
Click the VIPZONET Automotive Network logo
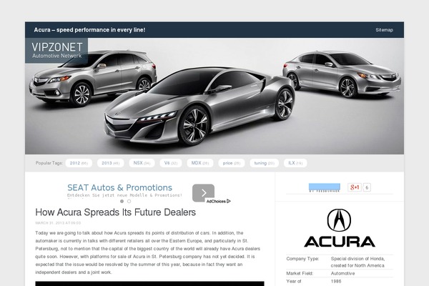56,50
